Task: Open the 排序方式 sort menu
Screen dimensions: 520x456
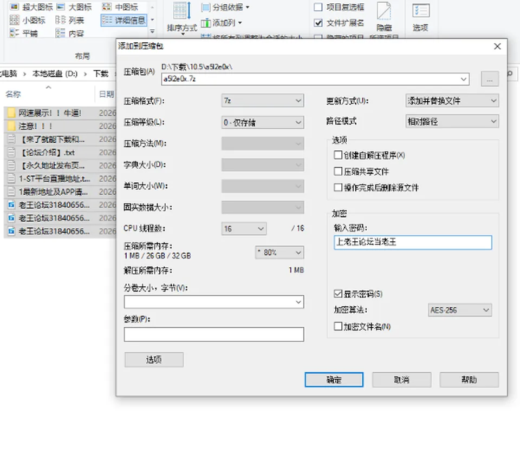Action: (x=182, y=17)
